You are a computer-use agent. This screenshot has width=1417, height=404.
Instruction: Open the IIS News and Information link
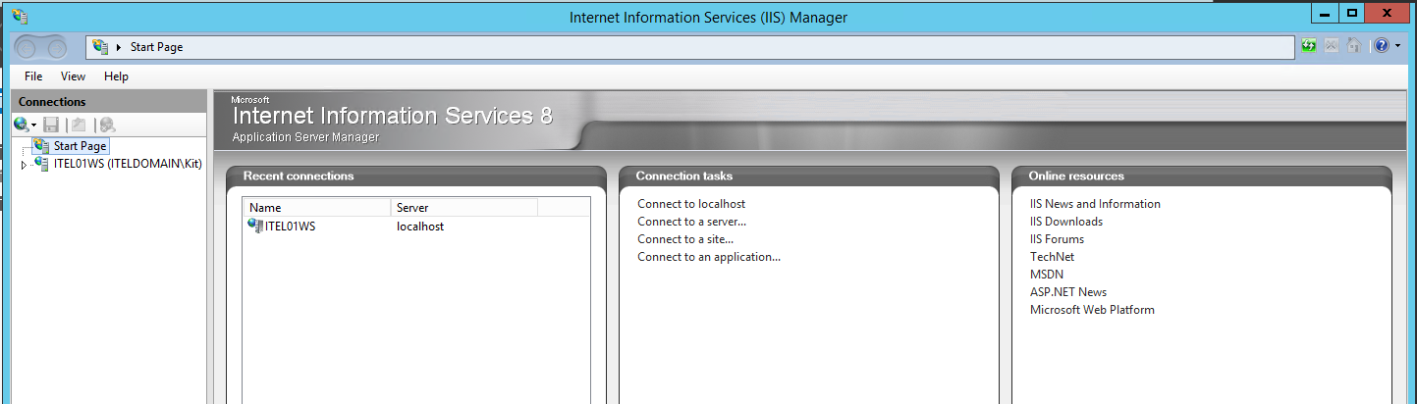[x=1095, y=204]
